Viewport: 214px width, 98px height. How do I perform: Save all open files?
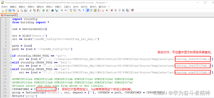pos(14,10)
